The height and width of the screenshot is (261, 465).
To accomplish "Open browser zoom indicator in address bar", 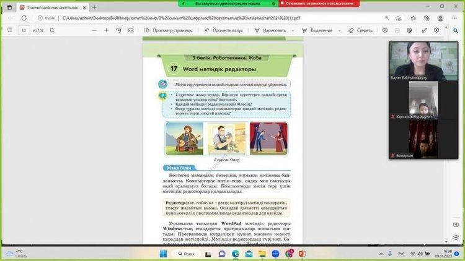I will (386, 18).
